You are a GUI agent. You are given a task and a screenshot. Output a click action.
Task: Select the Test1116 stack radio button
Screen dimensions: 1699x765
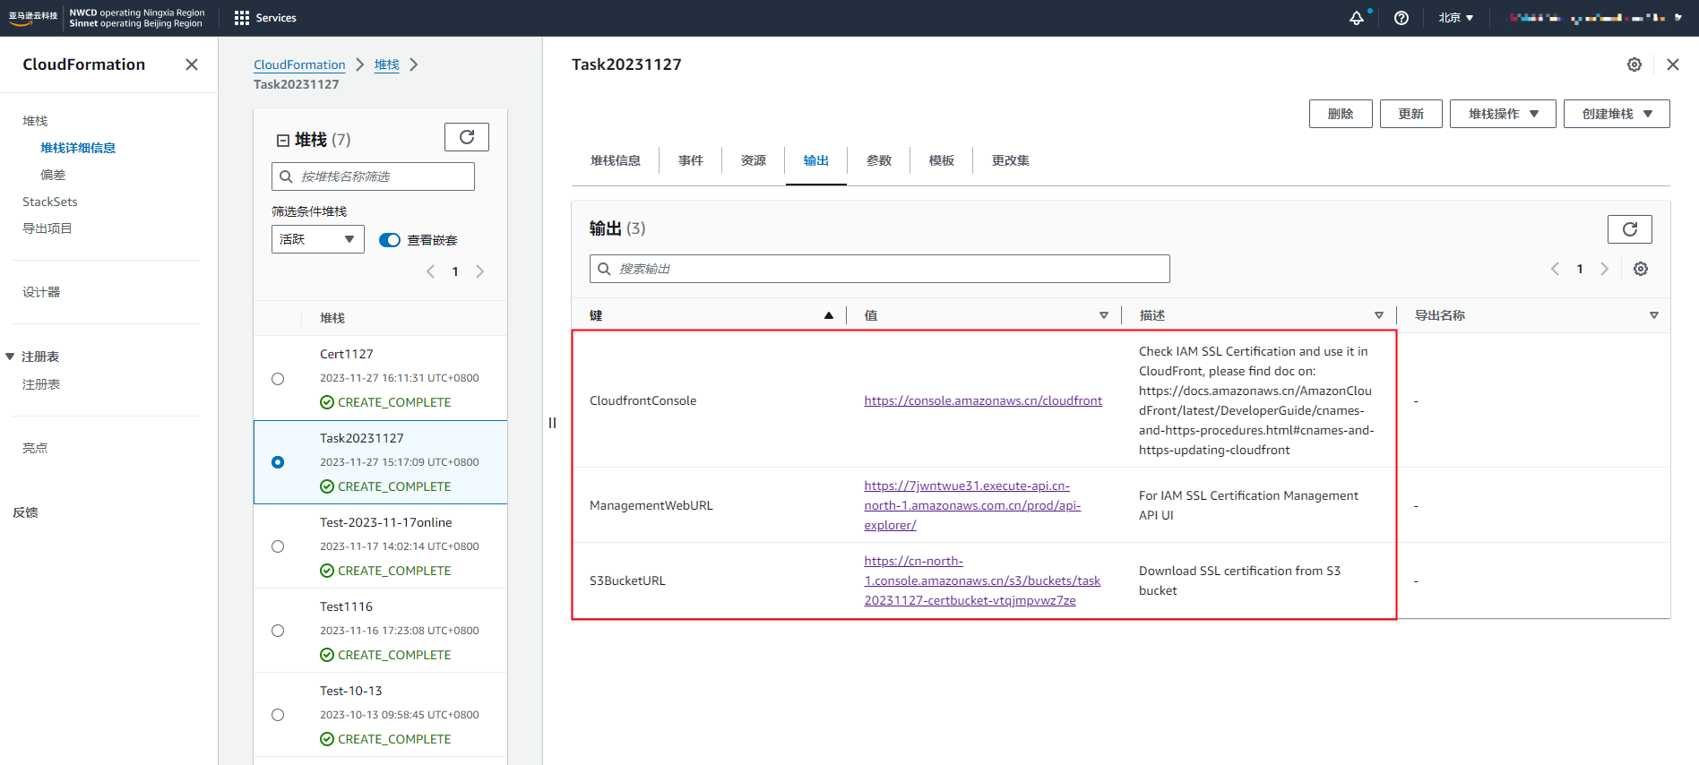[x=278, y=631]
